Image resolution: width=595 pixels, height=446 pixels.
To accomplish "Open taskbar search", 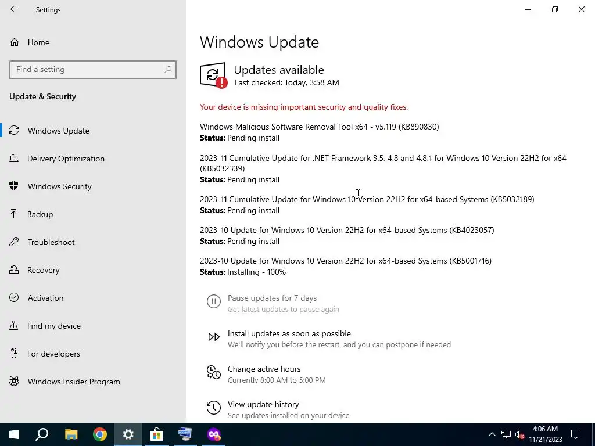I will point(42,434).
